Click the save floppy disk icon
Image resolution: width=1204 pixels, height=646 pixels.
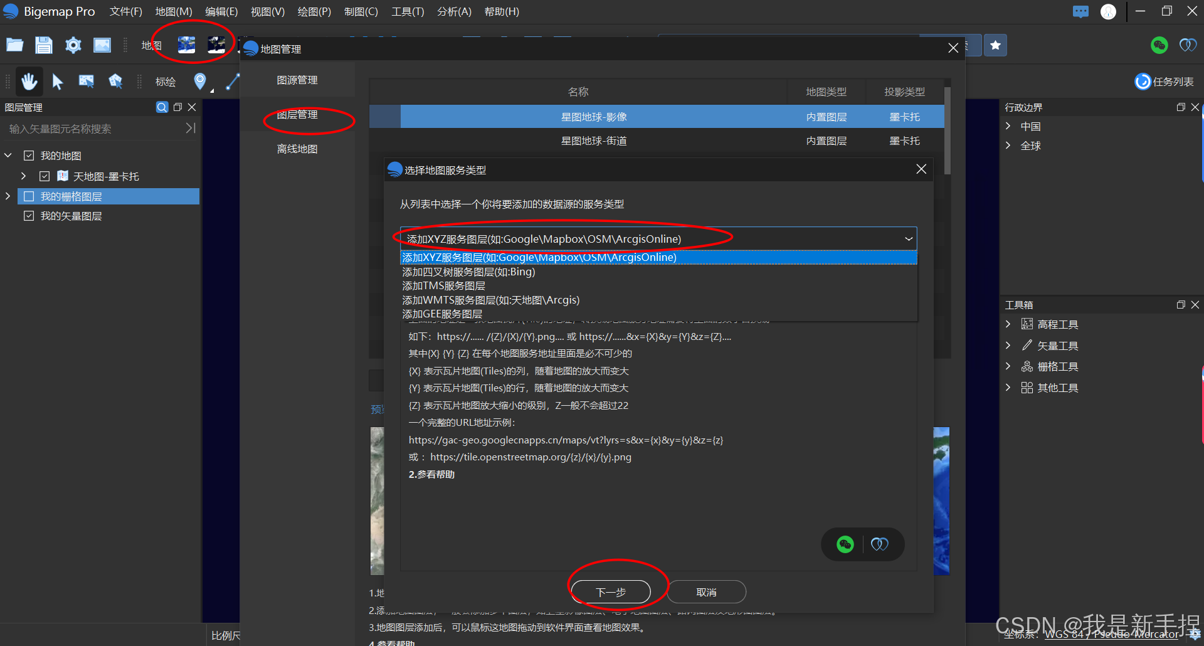click(x=43, y=45)
